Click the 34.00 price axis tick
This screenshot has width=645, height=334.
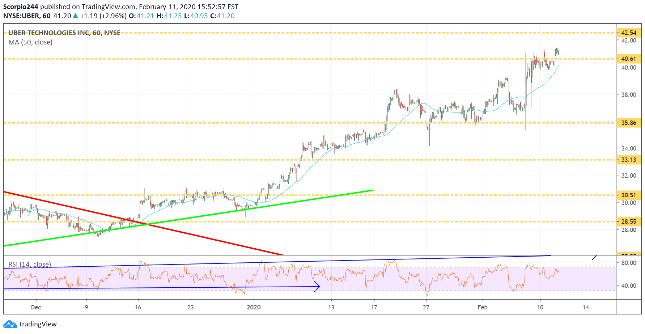(x=629, y=148)
